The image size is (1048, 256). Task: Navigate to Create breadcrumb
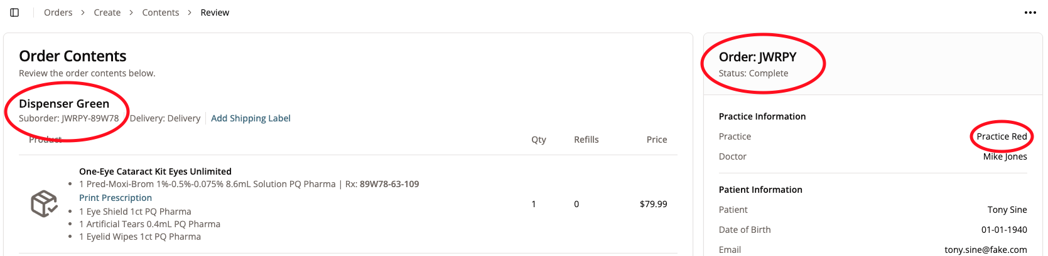[x=107, y=13]
